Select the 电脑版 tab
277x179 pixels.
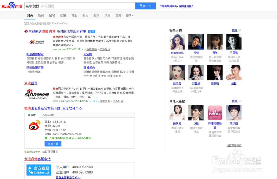(x=32, y=115)
